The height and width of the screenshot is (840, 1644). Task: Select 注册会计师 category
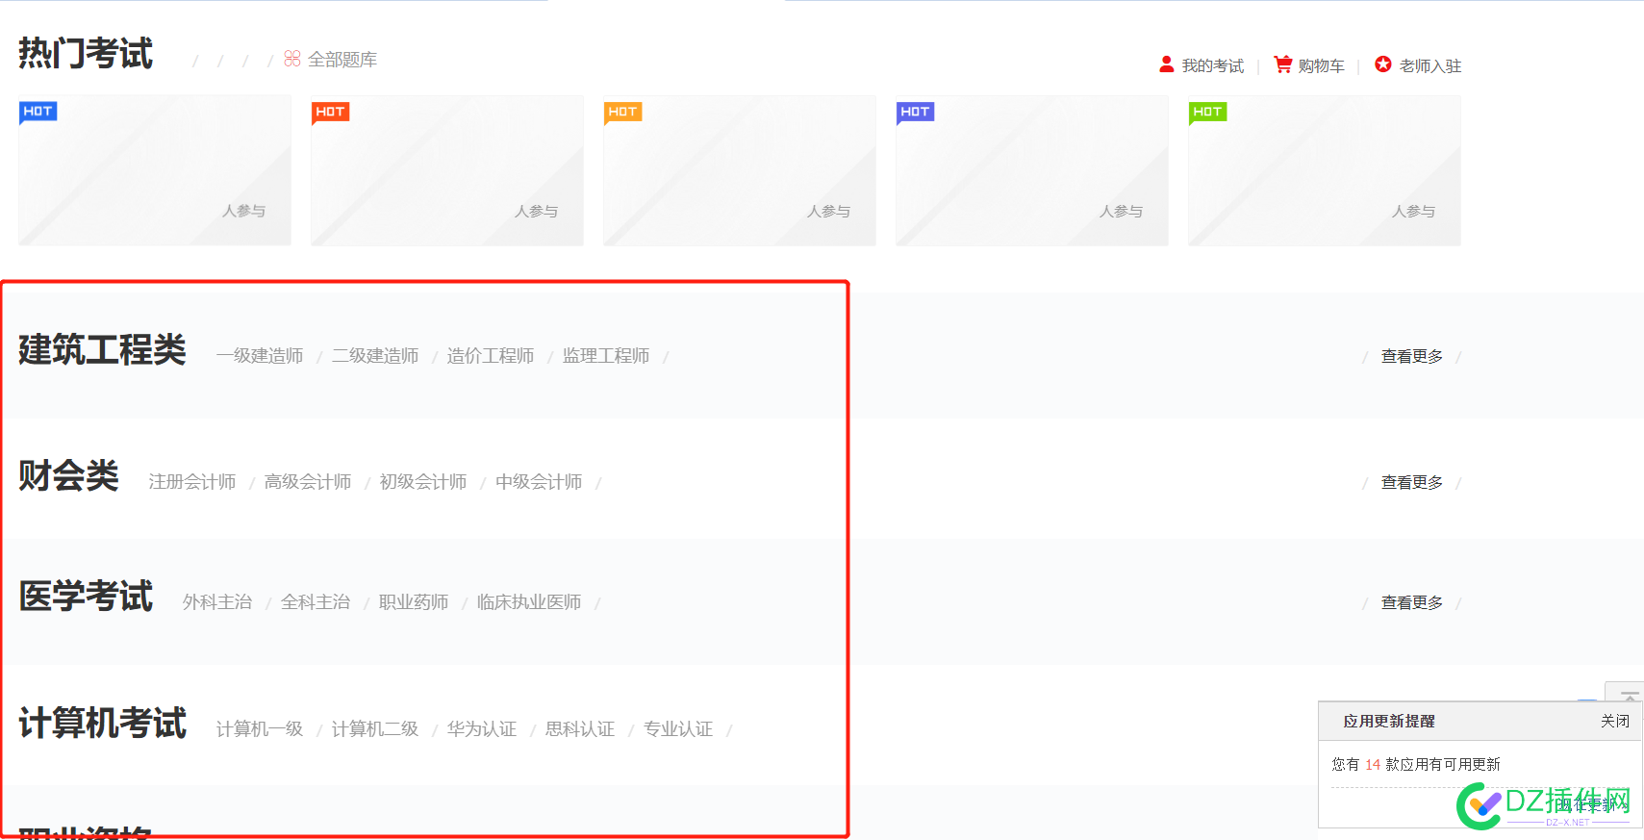coord(192,482)
